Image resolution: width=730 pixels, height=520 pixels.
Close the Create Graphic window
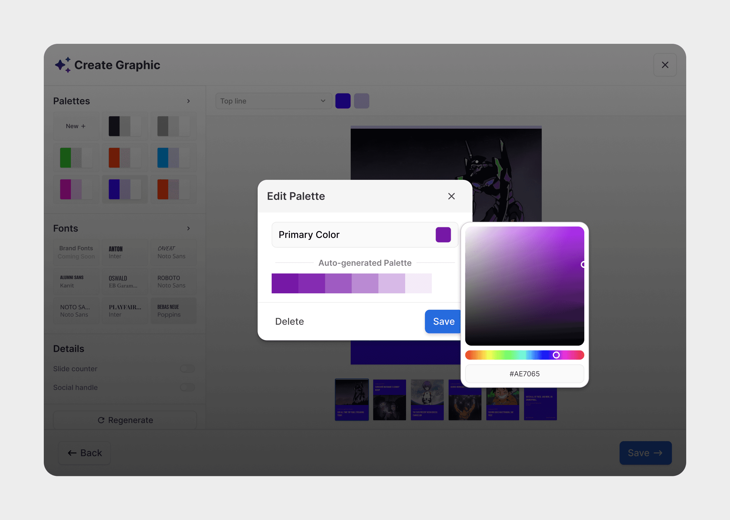pos(665,65)
